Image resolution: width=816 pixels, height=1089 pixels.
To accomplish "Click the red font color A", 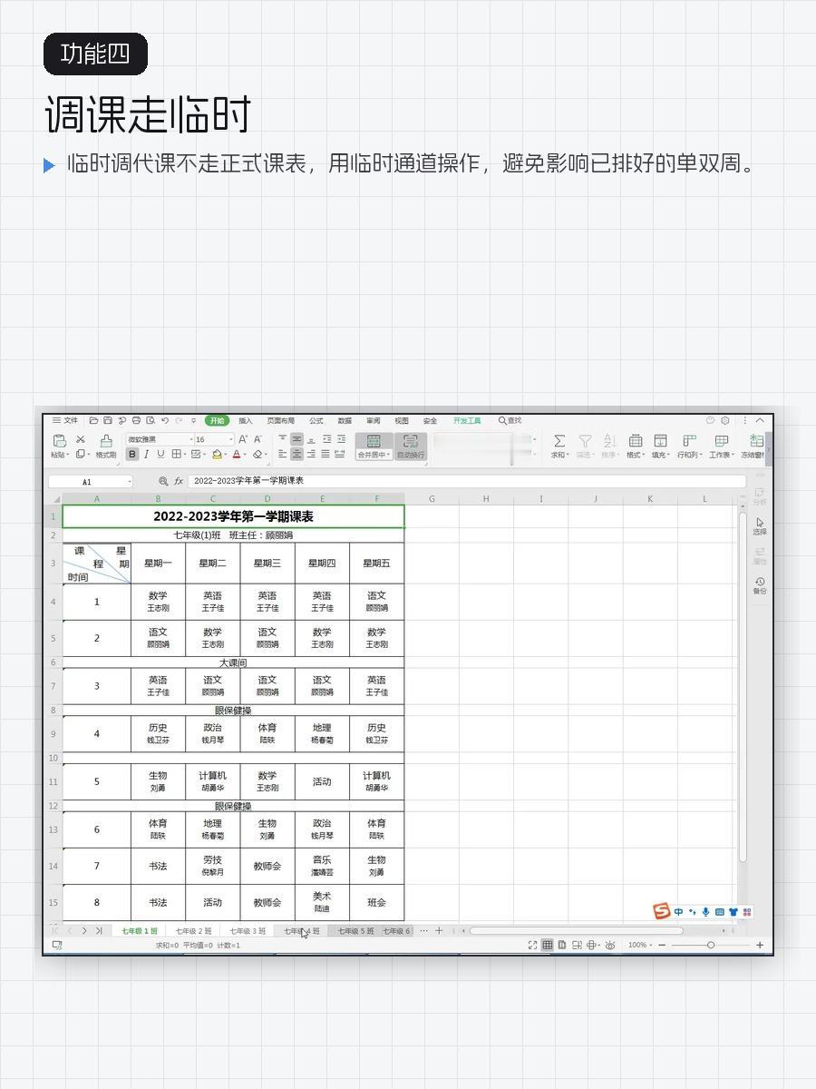I will tap(236, 454).
